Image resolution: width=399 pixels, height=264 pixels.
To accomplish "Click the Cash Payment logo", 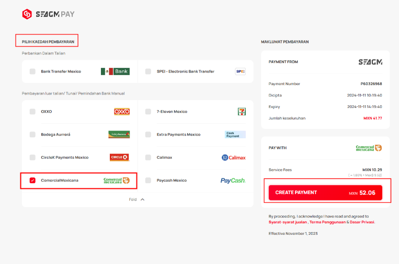I will click(x=235, y=134).
